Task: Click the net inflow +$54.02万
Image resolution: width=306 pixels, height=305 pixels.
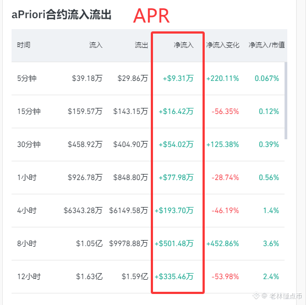Action: (x=176, y=144)
